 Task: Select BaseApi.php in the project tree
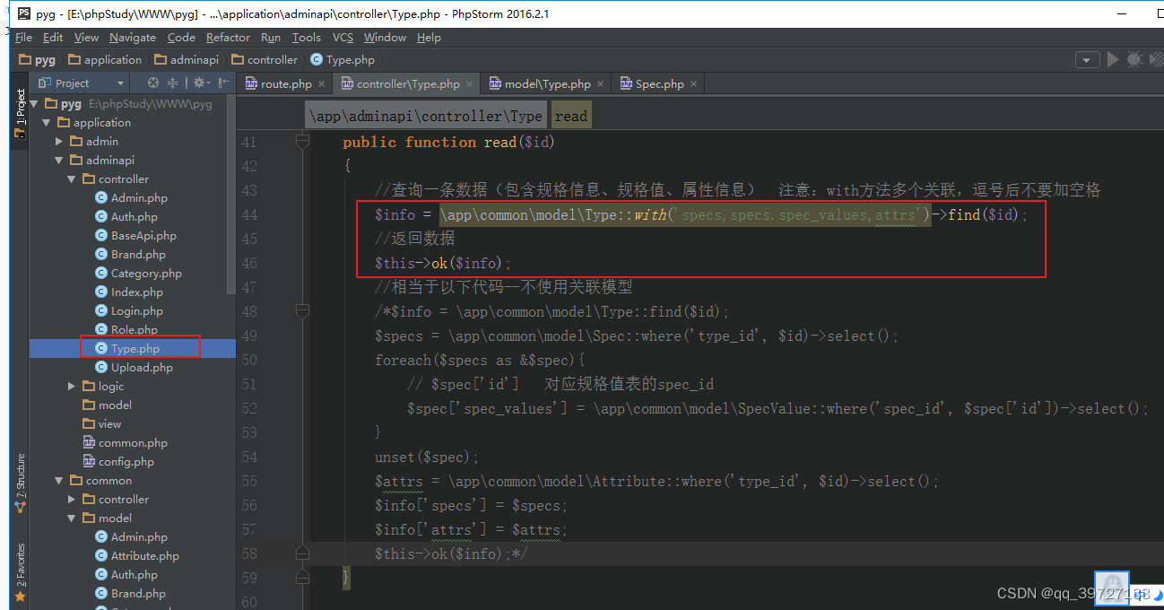coord(135,236)
